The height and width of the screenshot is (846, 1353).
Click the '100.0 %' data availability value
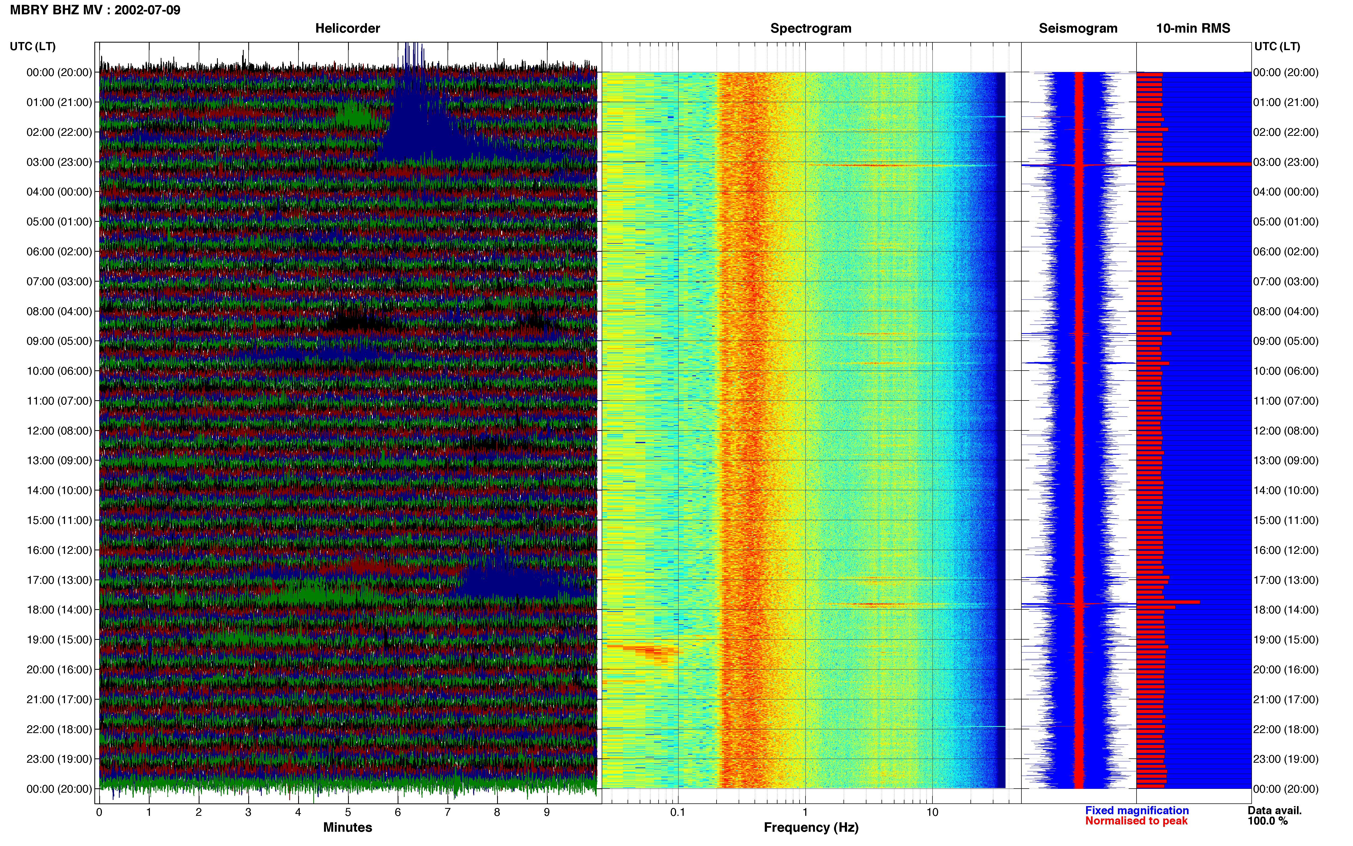(x=1267, y=821)
